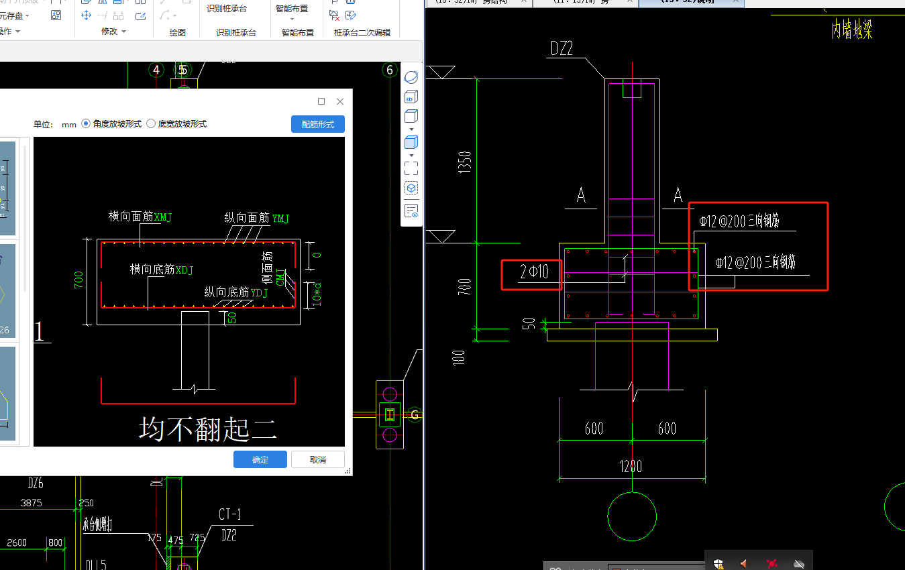Click the flag icon at top of secondary edit group

335,2
